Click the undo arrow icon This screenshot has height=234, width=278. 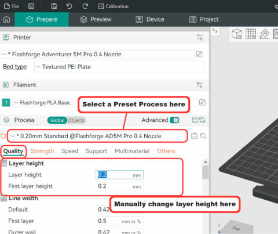[x=69, y=6]
